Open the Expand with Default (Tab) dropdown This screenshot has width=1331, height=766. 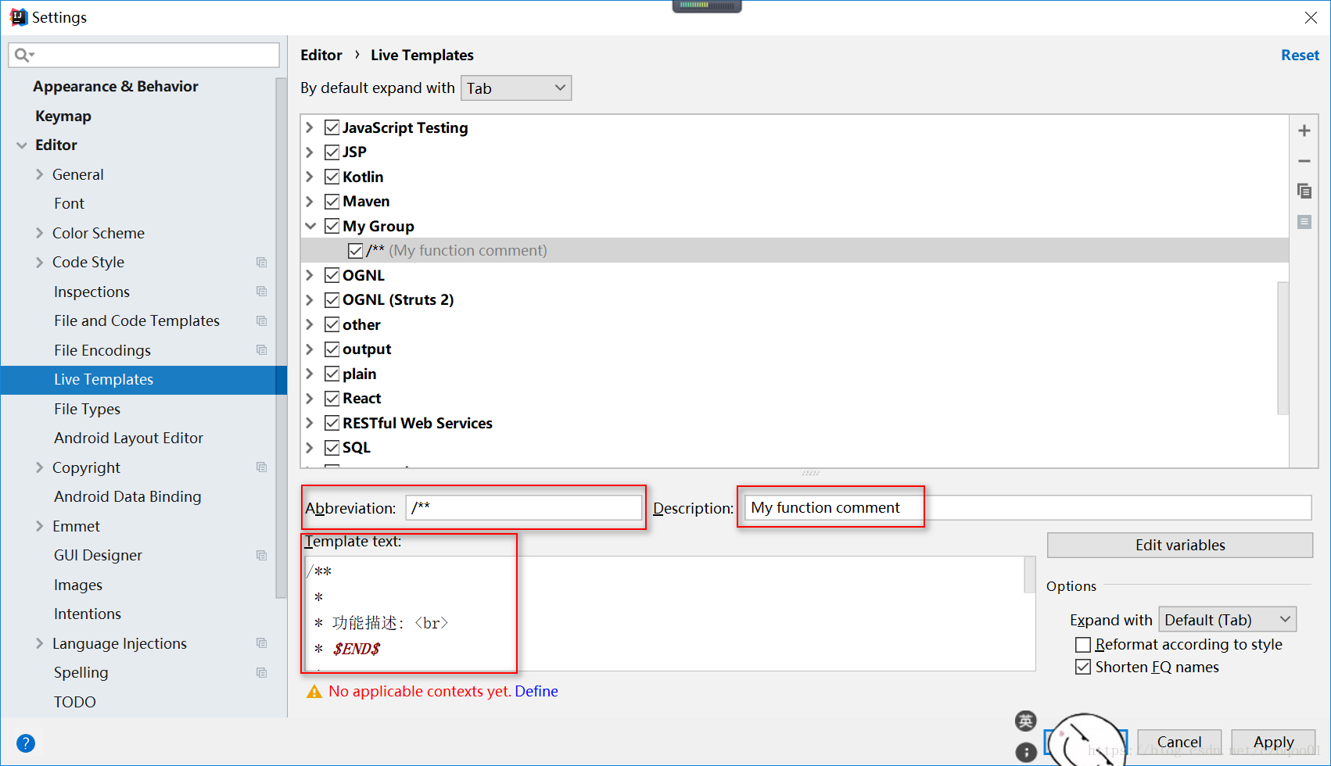1227,620
